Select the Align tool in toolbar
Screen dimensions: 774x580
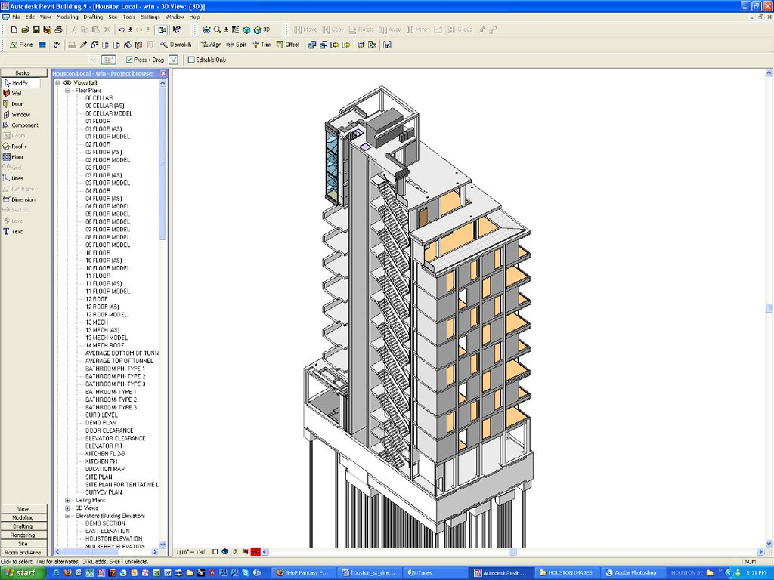[212, 45]
